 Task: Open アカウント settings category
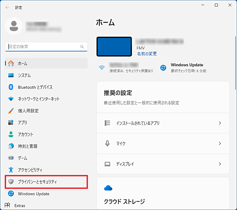click(46, 134)
